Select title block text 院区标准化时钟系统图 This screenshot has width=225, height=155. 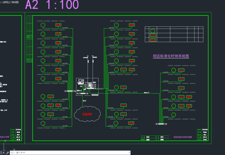click(x=183, y=137)
